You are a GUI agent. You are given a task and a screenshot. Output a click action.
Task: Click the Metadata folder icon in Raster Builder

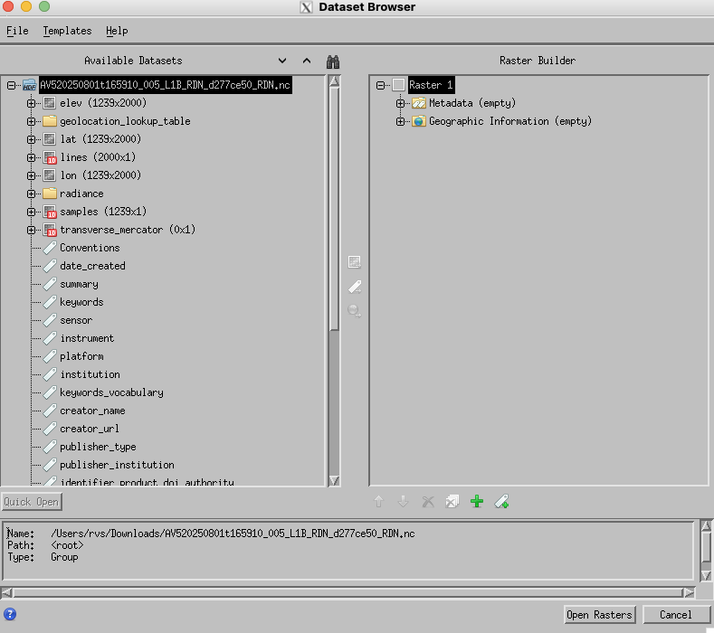[418, 103]
